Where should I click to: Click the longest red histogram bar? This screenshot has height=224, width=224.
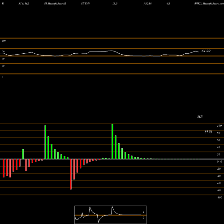tap(71, 174)
